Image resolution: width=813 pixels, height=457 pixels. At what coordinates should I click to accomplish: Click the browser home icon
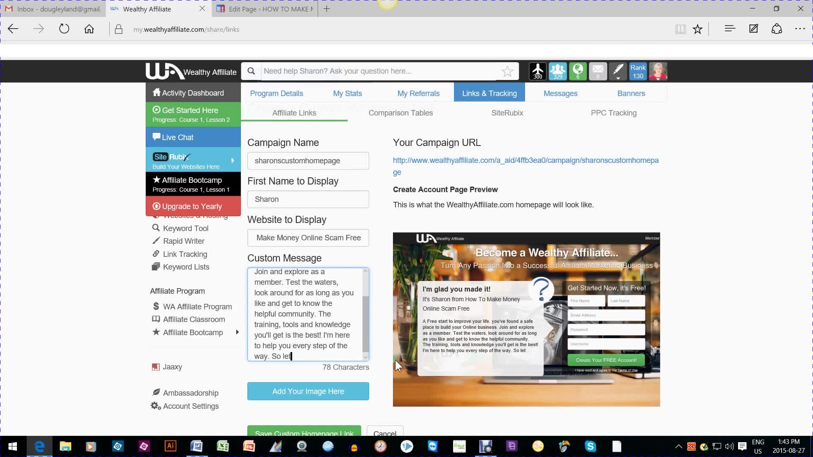pos(89,29)
